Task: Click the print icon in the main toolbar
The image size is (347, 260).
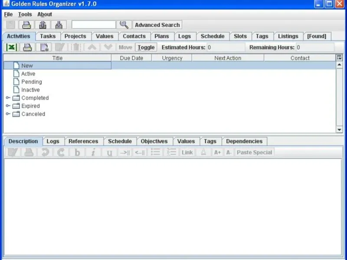Action: (x=26, y=25)
